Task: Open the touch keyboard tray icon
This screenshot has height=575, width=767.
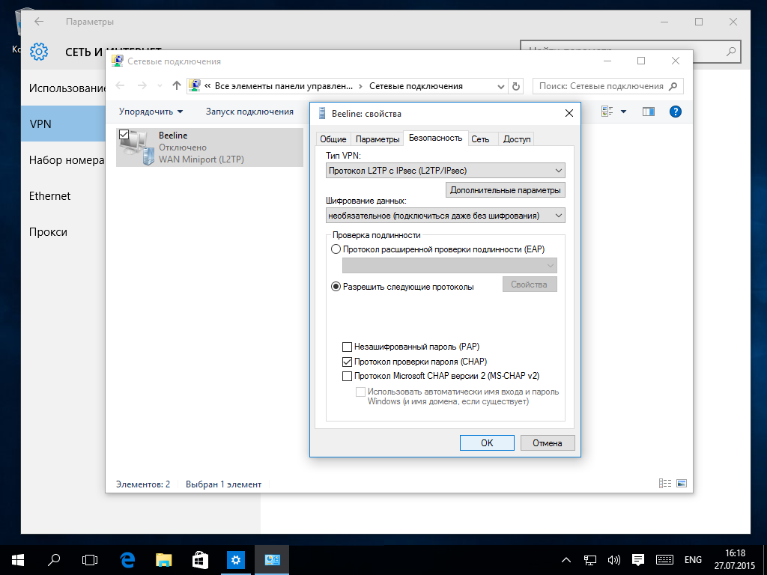Action: coord(664,560)
